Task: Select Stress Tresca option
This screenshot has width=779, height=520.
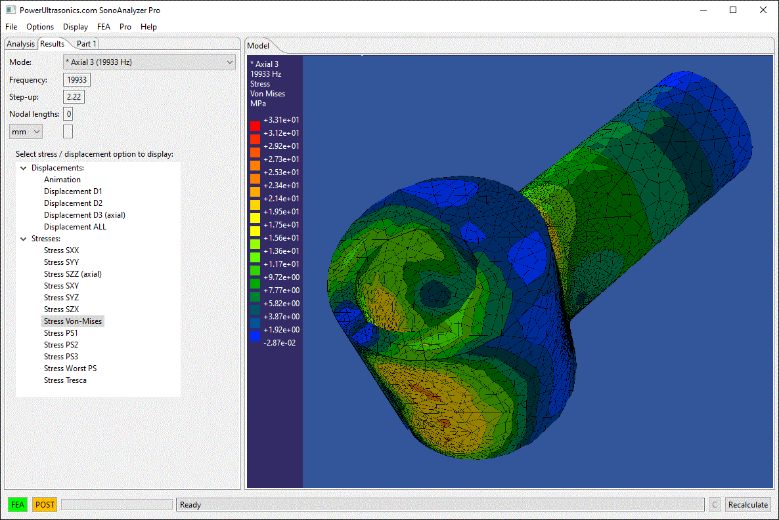Action: coord(65,380)
